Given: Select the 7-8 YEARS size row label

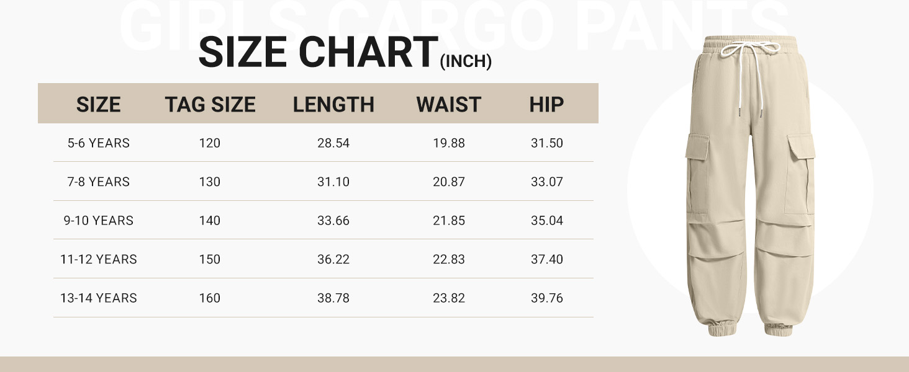Looking at the screenshot, I should click(98, 182).
